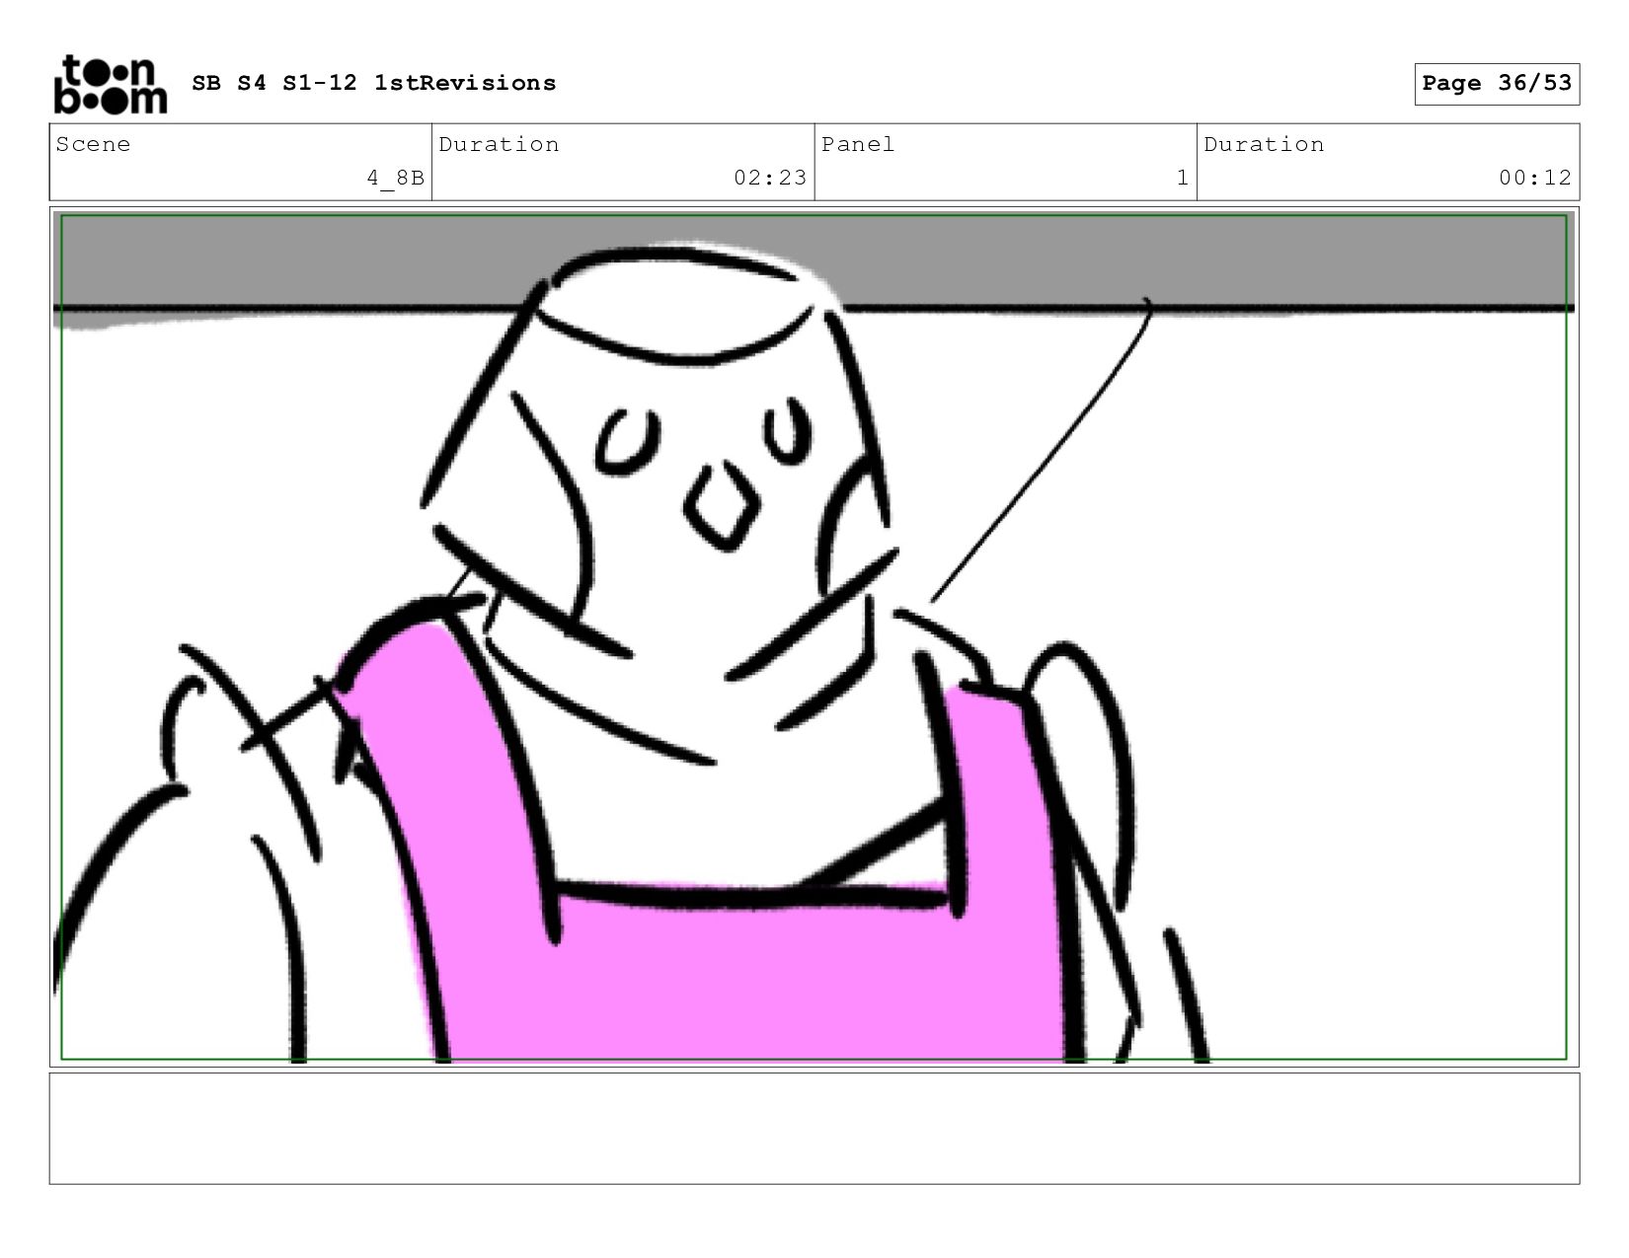1629x1258 pixels.
Task: Click the 'Scene' header label
Action: [x=93, y=144]
